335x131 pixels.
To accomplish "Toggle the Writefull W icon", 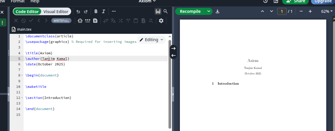I will pos(158,11).
